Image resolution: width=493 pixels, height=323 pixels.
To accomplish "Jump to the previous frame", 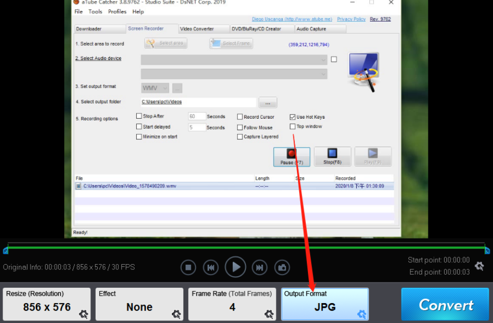I will coord(211,267).
